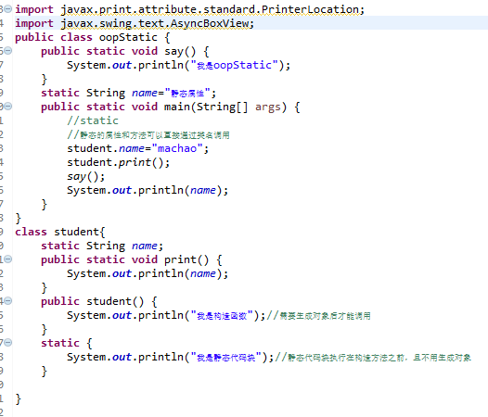Screen dimensions: 488x417
Task: Collapse the say() method fold marker
Action: (8, 51)
